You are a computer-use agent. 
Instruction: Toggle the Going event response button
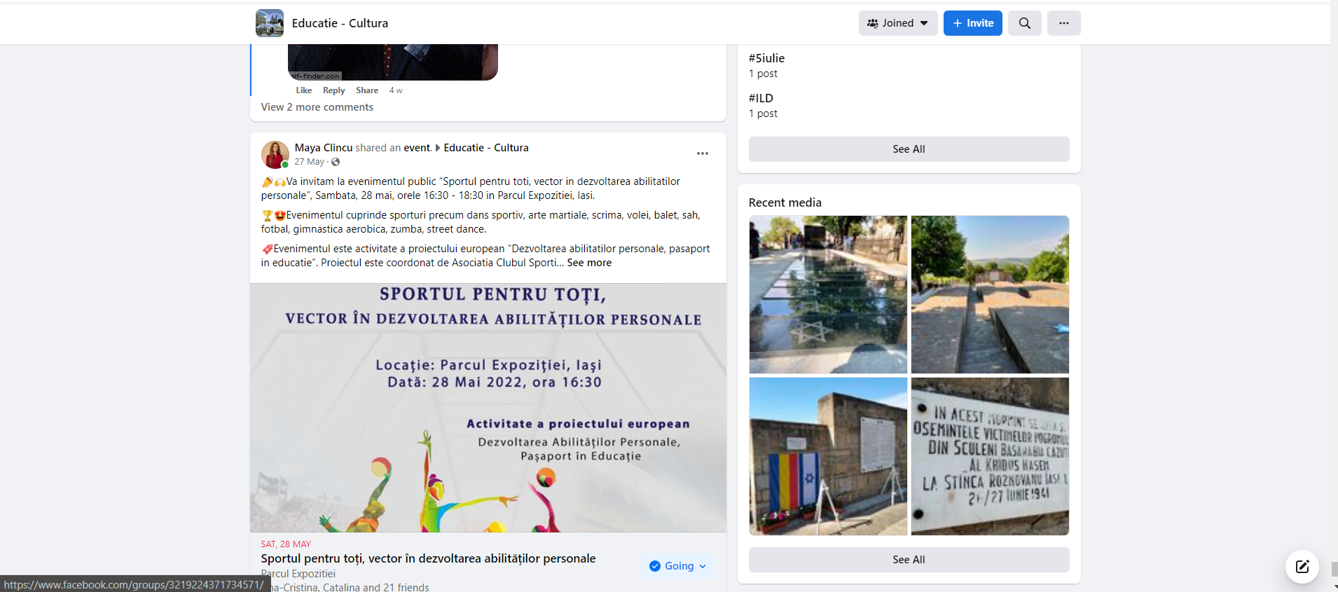(x=678, y=566)
